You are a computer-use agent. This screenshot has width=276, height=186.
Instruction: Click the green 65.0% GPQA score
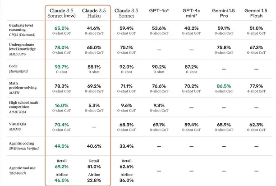[x=61, y=28]
